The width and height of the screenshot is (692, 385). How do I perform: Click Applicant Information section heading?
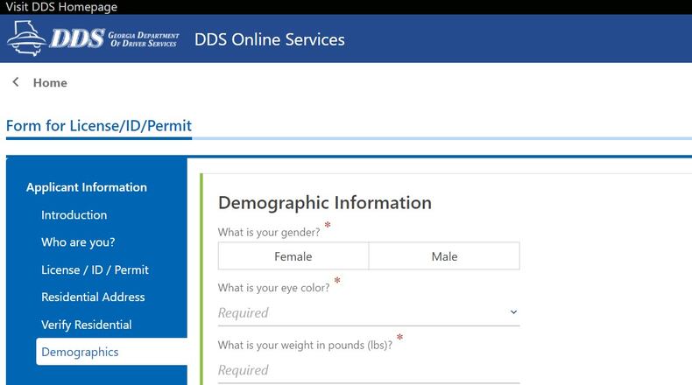(x=87, y=187)
